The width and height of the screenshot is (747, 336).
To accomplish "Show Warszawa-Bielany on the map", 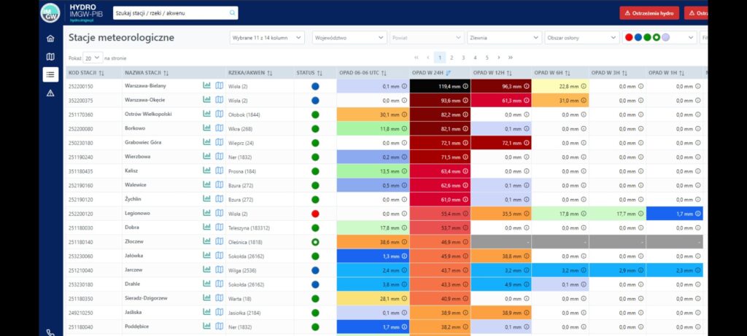I will (x=219, y=86).
